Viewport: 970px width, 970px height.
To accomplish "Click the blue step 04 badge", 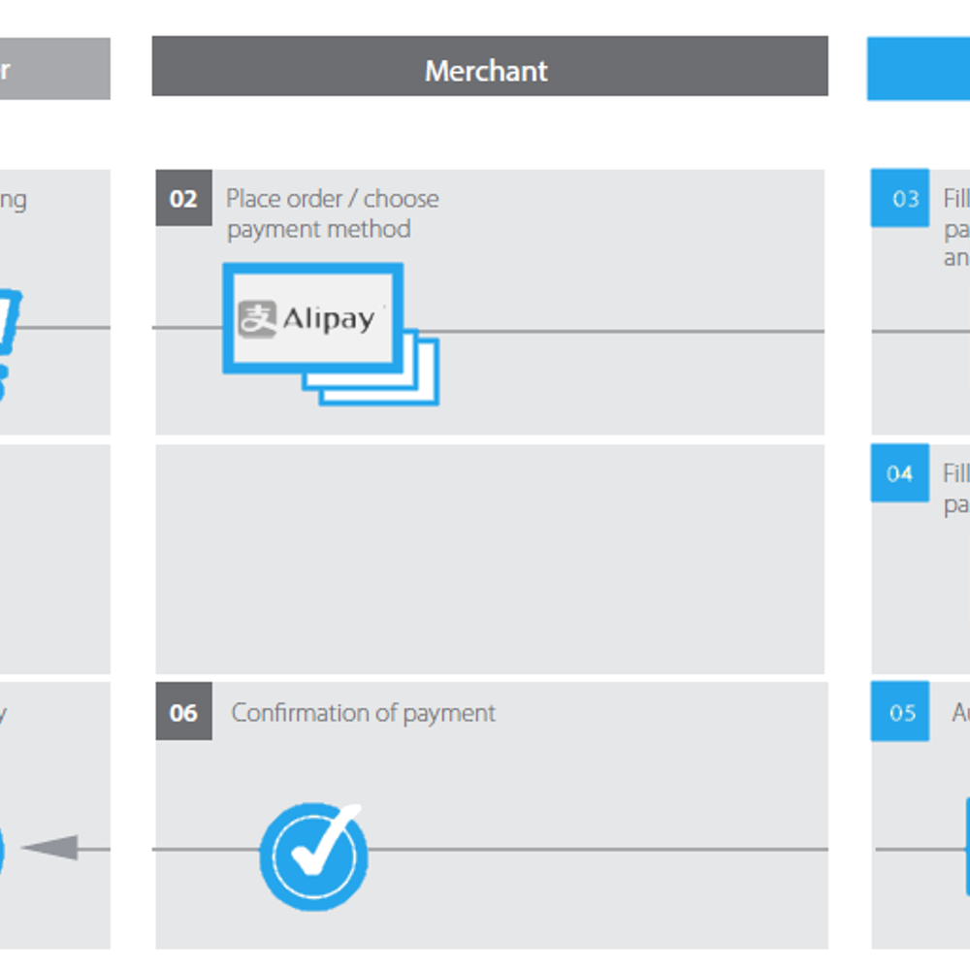I will [x=900, y=472].
